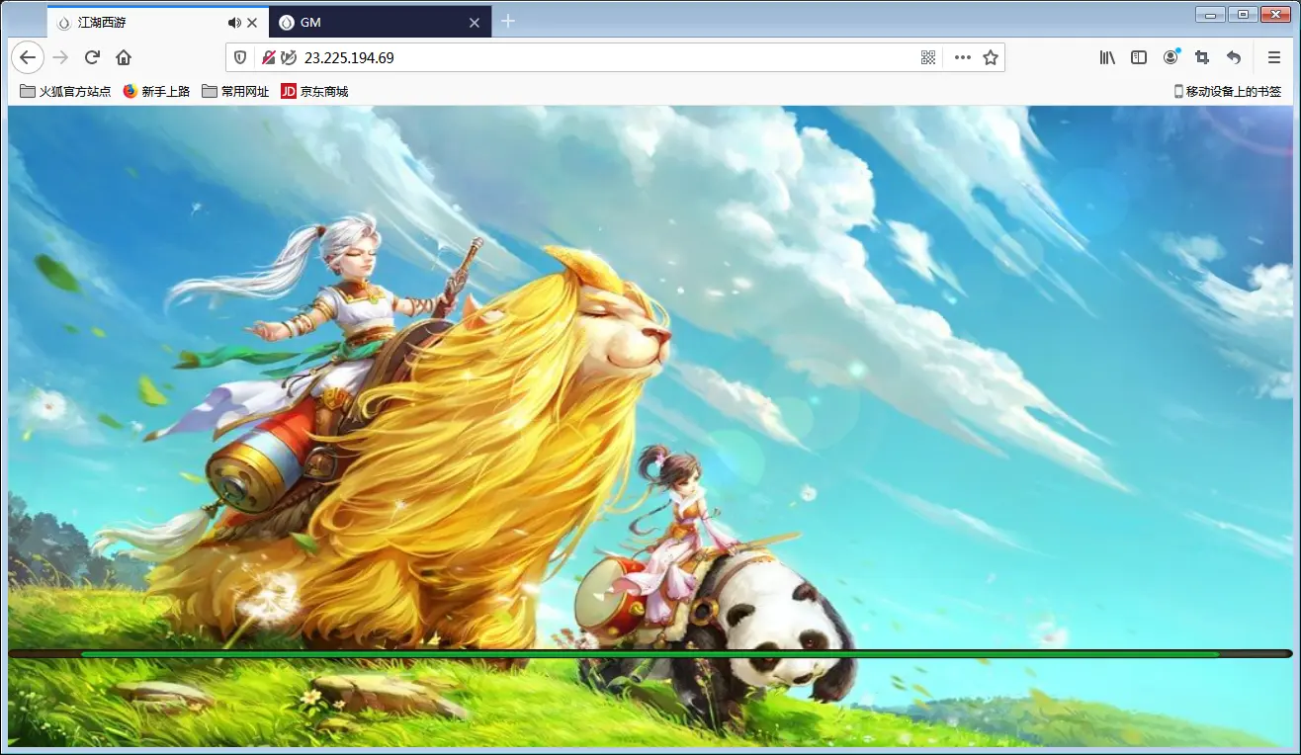Open the autoplay blocked permission icon
The width and height of the screenshot is (1301, 755).
(x=288, y=57)
